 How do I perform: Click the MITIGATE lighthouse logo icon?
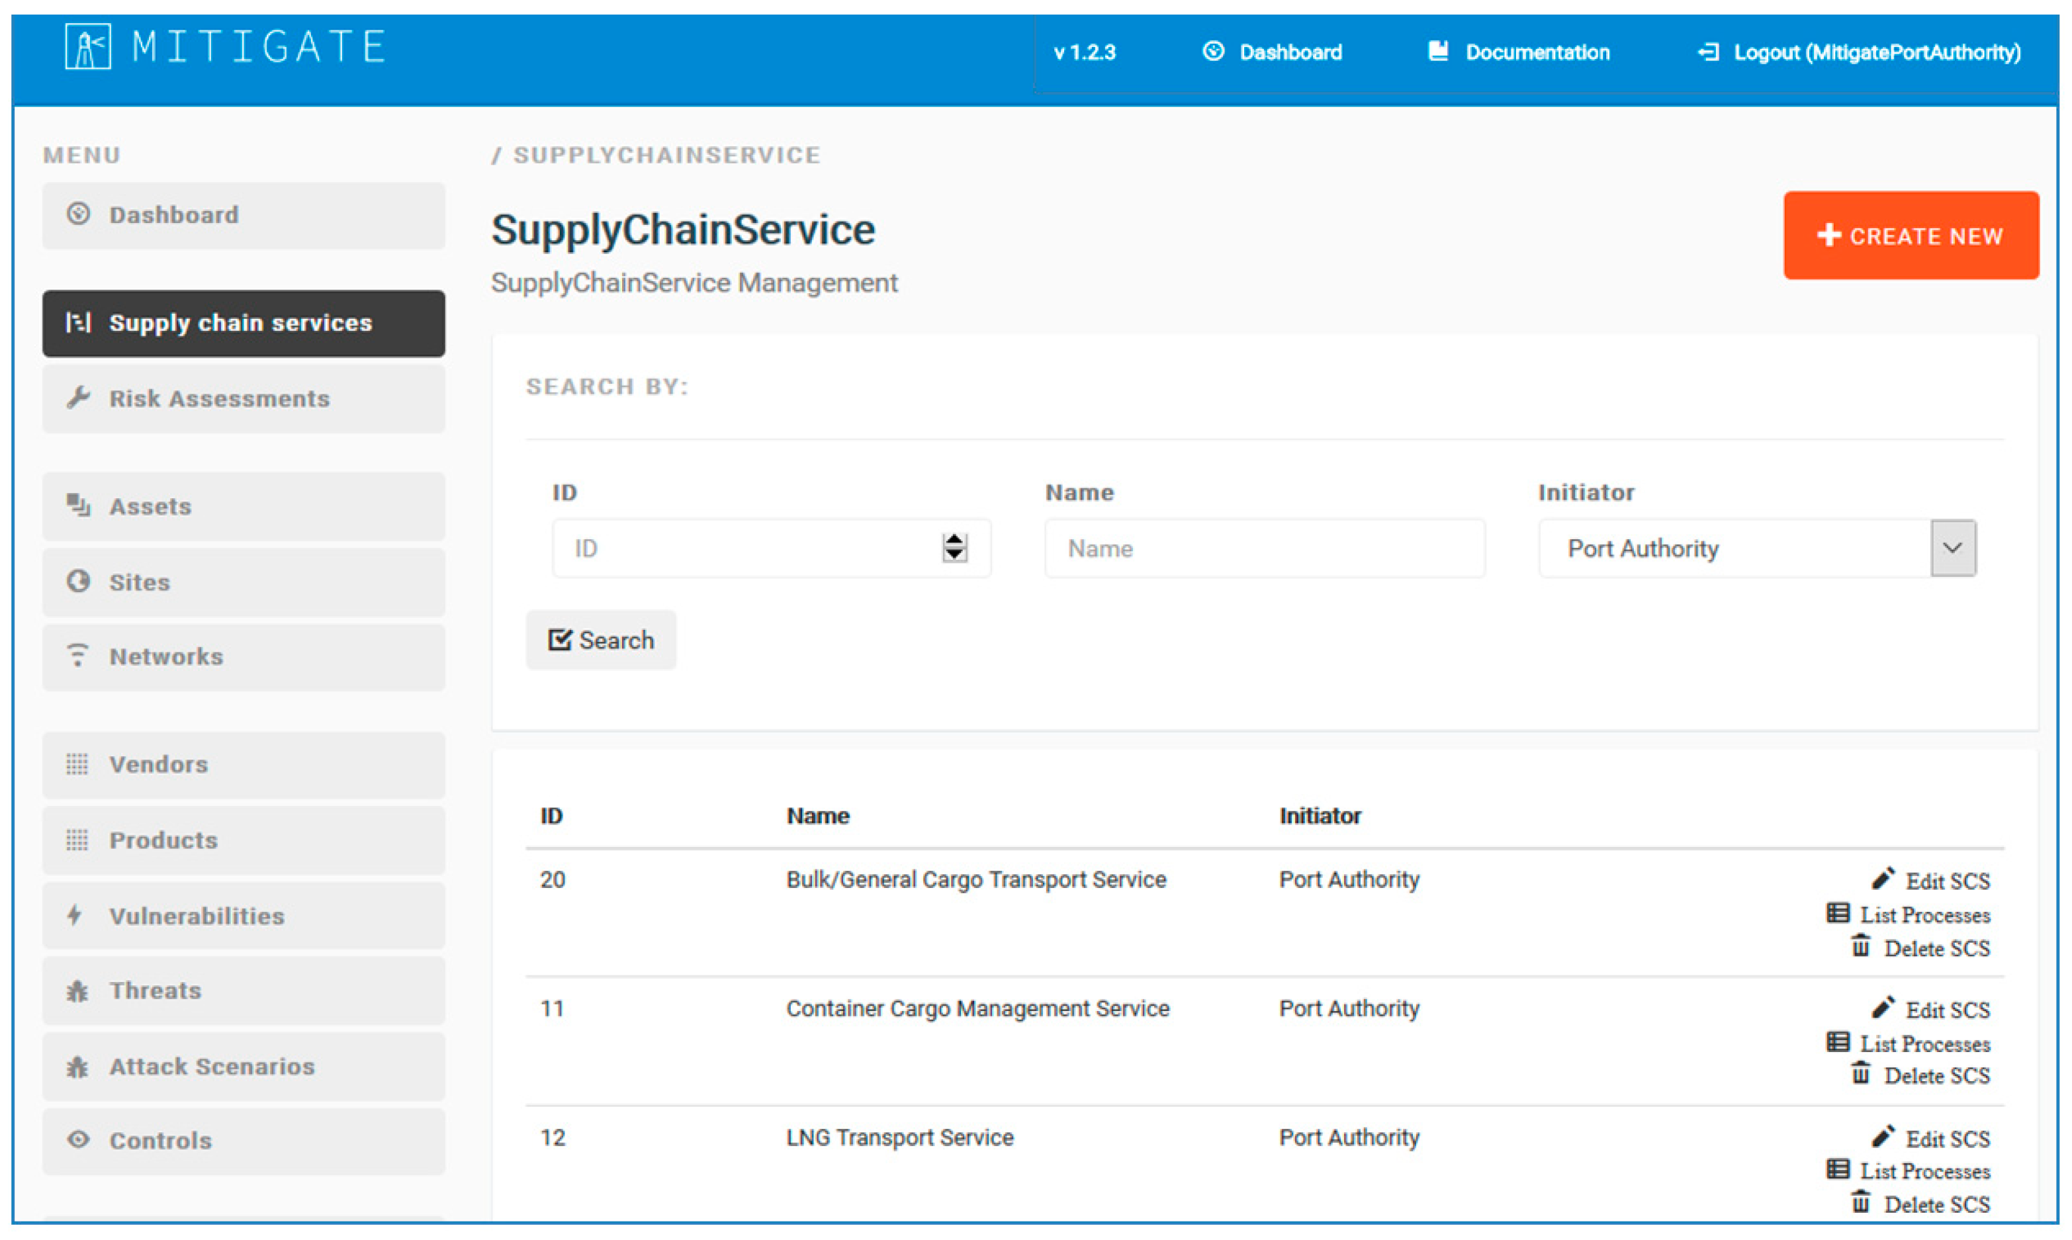pos(88,47)
